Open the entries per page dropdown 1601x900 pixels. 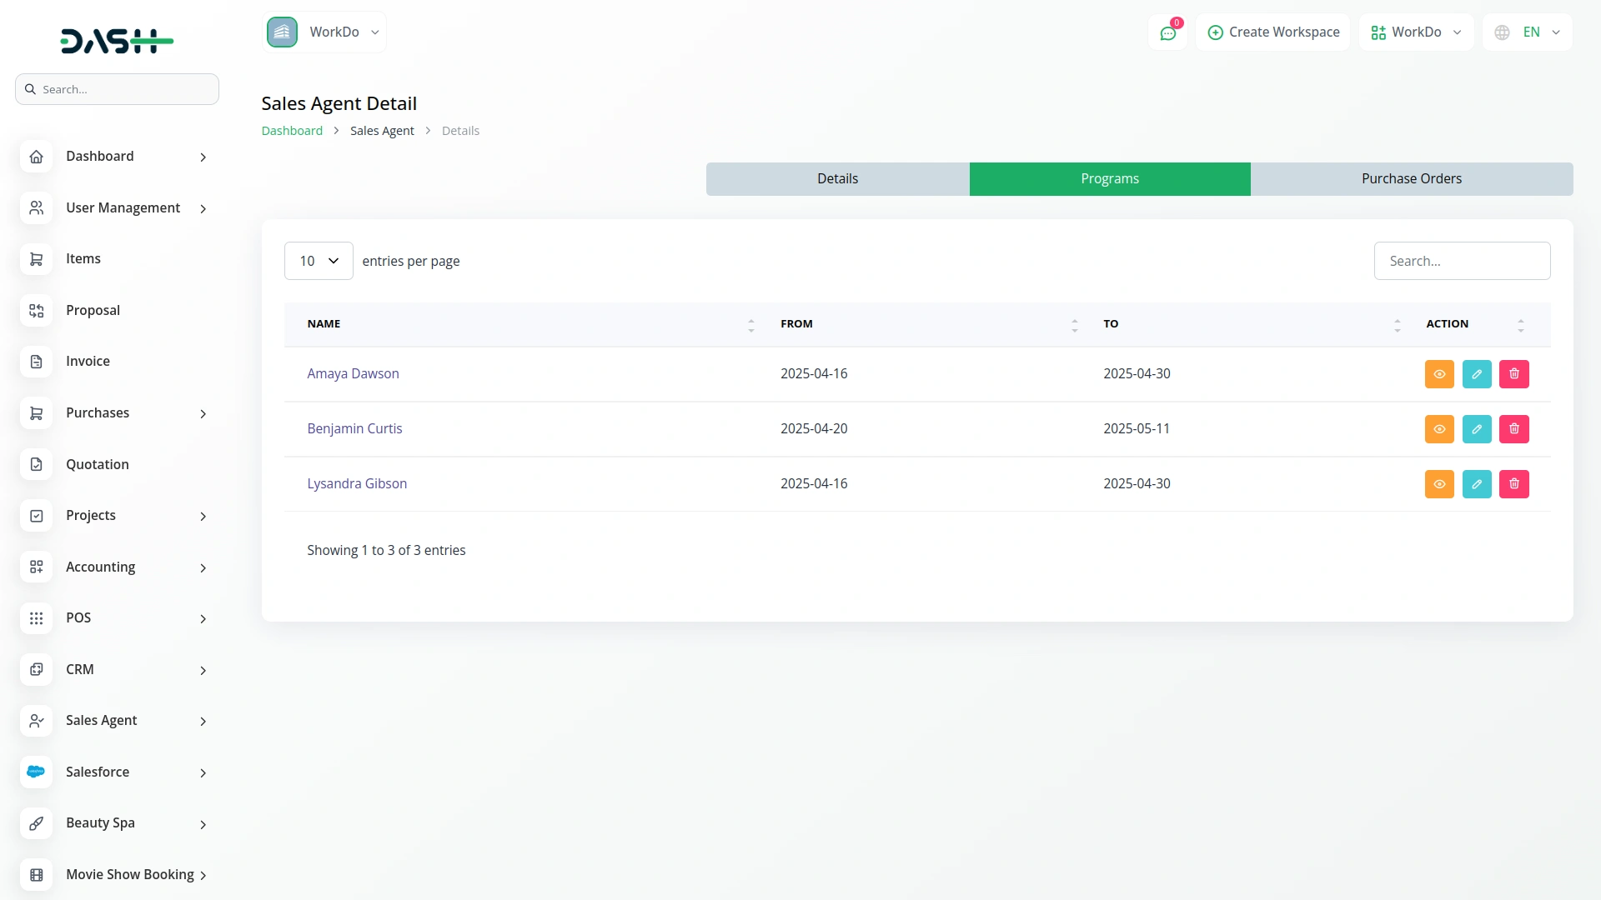point(319,261)
